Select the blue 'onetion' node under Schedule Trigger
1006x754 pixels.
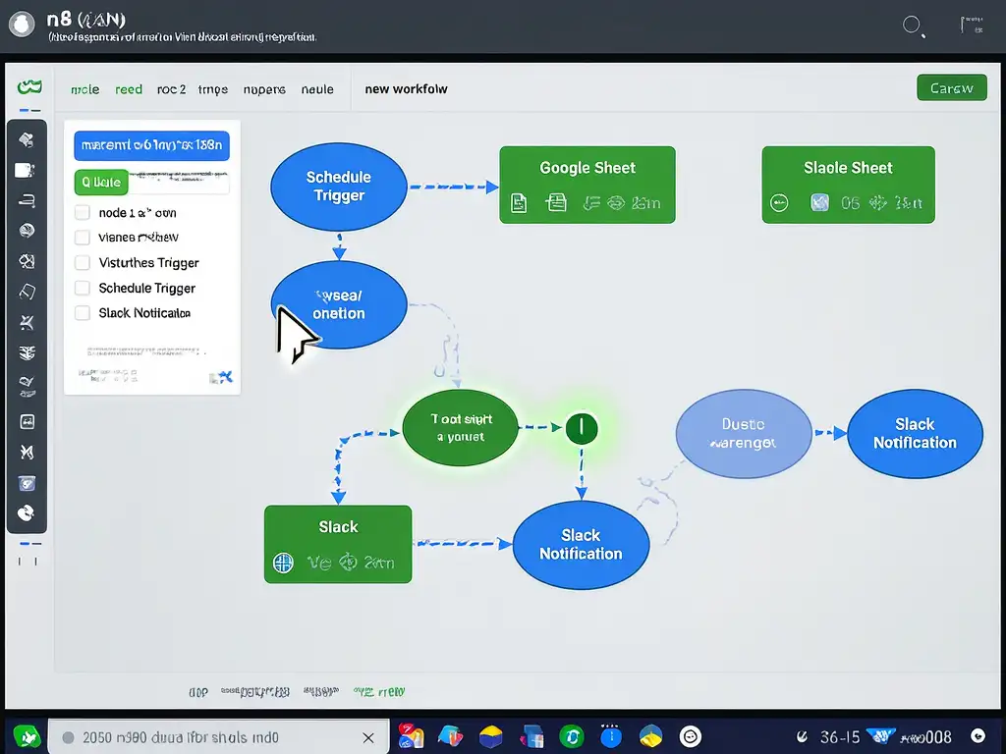pyautogui.click(x=339, y=304)
